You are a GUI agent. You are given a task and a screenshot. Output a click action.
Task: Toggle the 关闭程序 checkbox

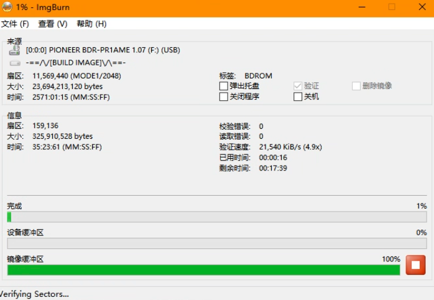pos(224,97)
